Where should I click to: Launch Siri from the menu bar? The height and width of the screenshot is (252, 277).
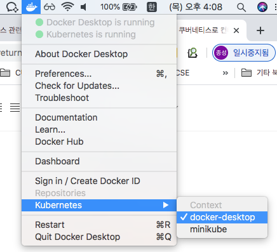pyautogui.click(x=262, y=7)
